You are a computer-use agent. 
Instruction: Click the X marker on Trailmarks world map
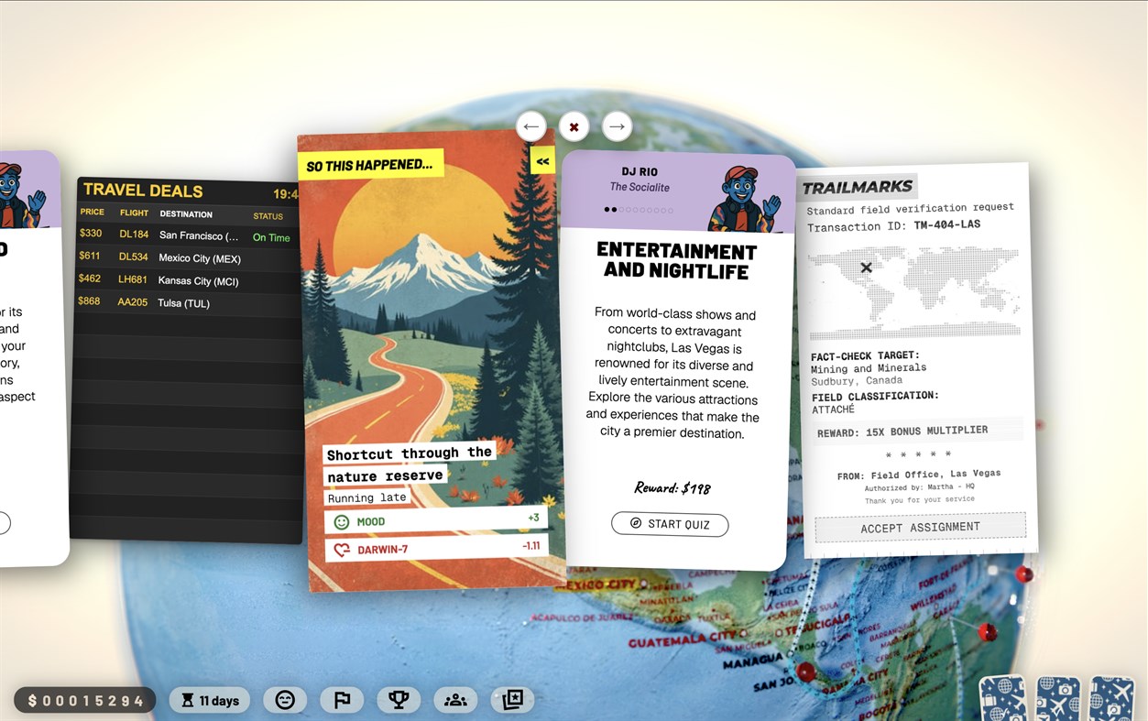866,268
